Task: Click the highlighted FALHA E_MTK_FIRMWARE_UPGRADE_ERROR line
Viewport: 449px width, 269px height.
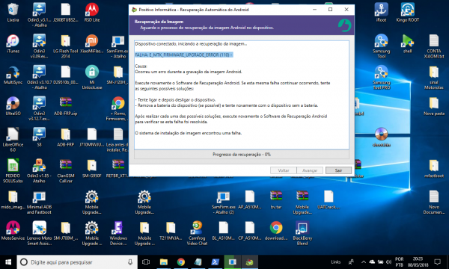Action: pyautogui.click(x=184, y=55)
